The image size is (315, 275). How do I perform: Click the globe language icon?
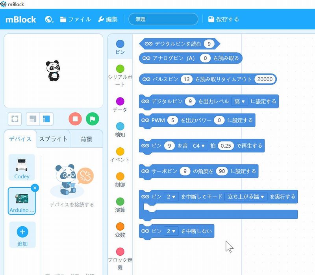49,19
